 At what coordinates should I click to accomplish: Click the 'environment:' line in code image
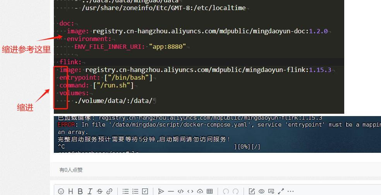pos(89,39)
